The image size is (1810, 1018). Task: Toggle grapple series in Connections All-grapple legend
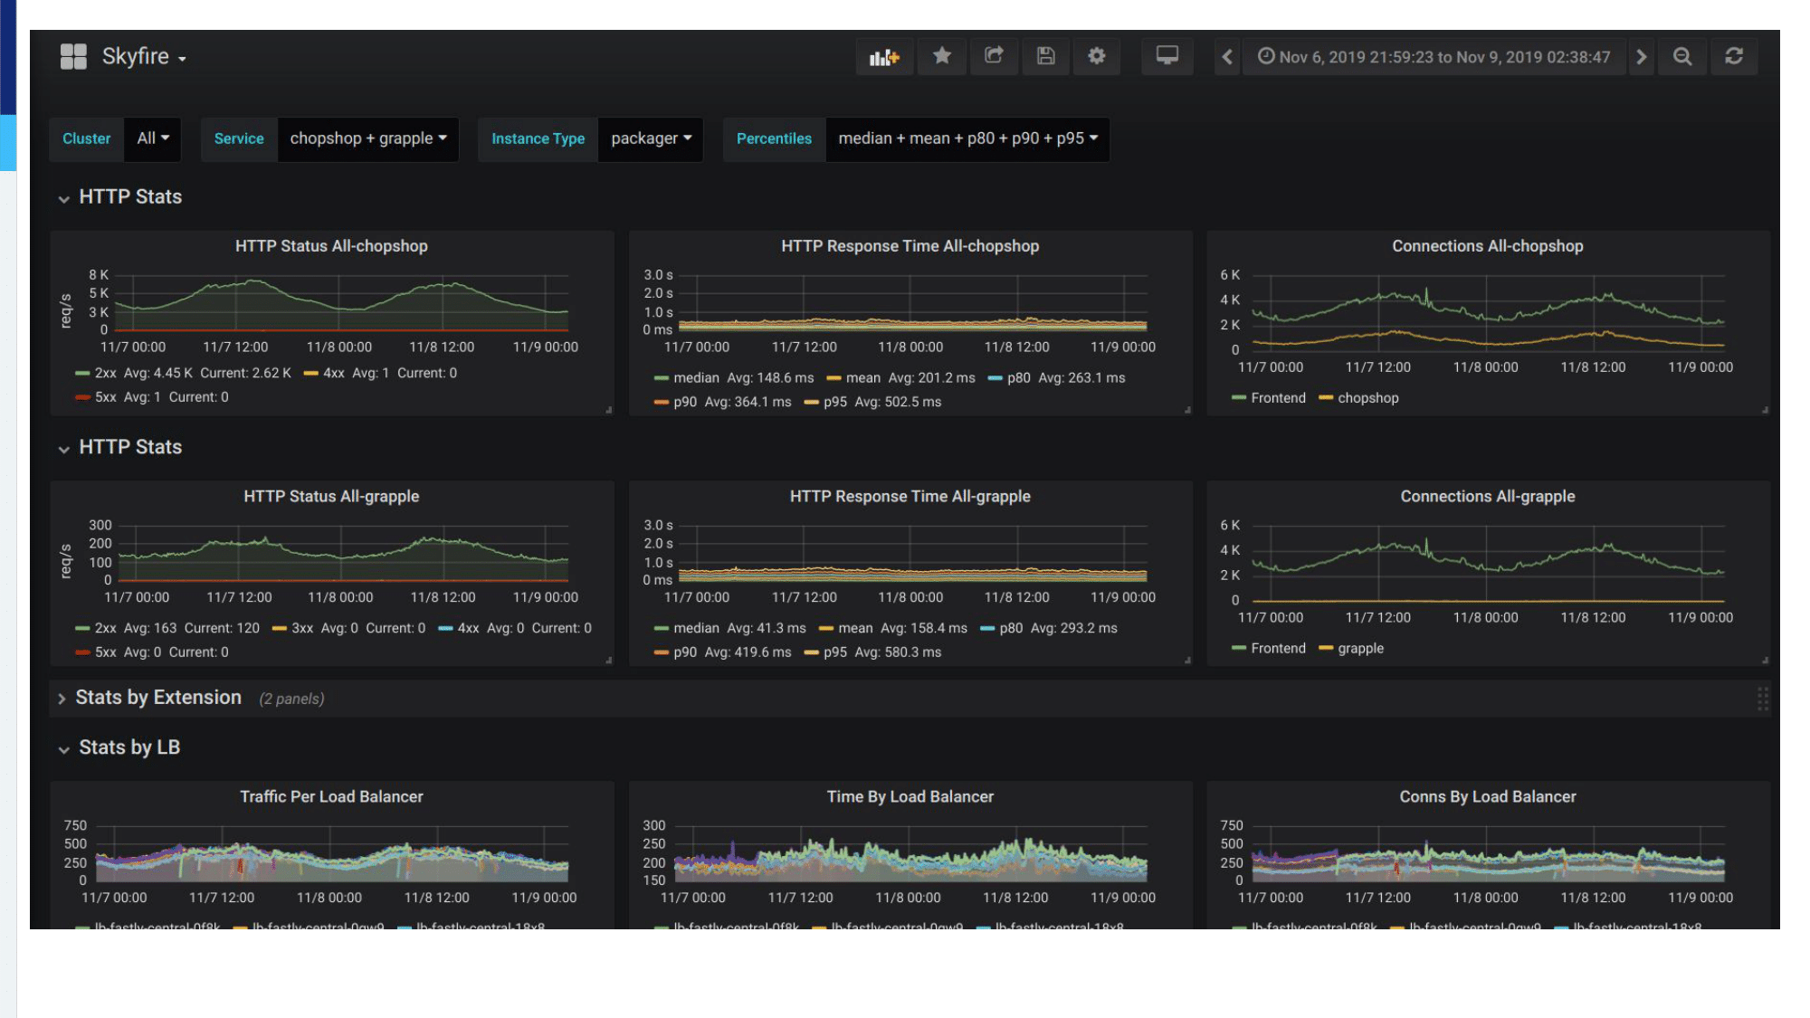click(x=1360, y=649)
